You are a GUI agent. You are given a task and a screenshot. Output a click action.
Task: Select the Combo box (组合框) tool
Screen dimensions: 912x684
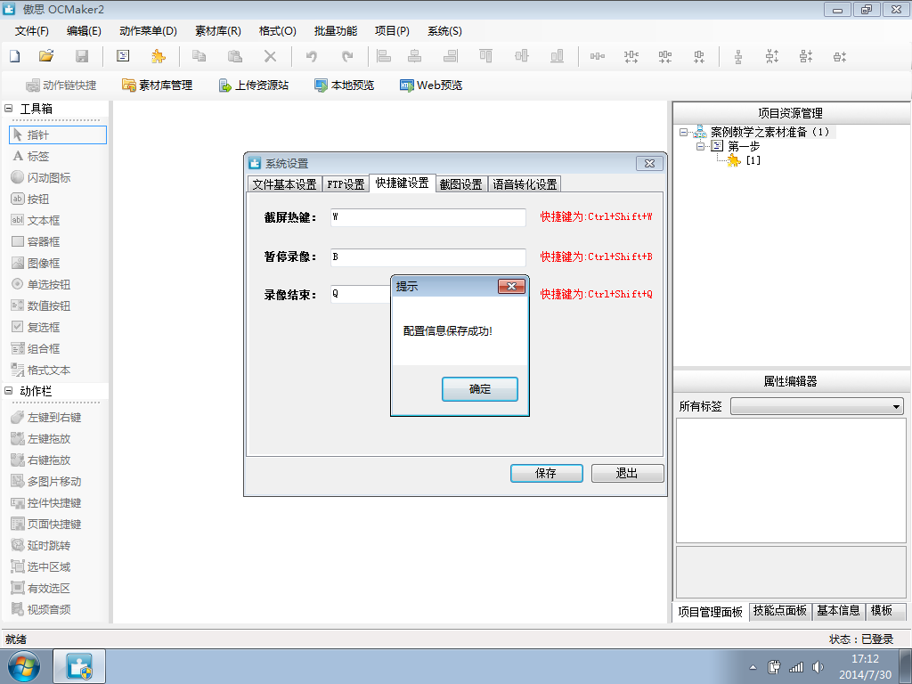tap(36, 349)
